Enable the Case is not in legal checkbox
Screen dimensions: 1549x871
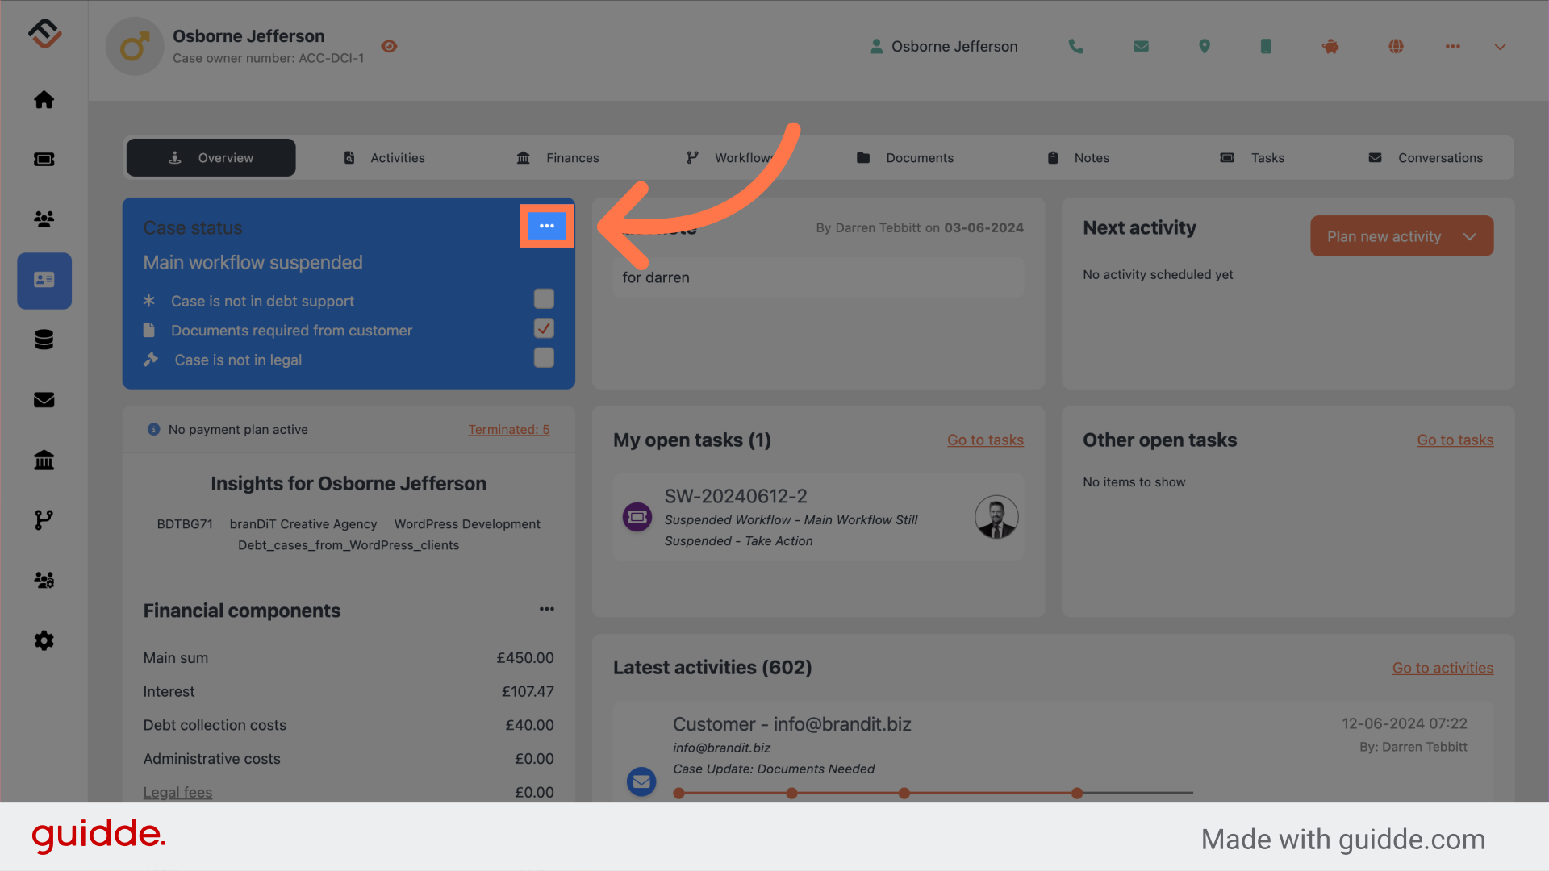click(x=544, y=357)
